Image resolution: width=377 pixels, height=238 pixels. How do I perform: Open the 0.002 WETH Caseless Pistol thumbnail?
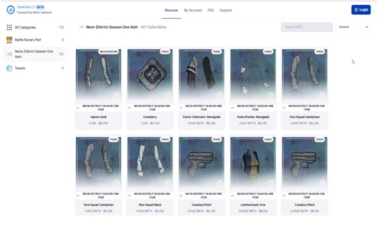[202, 162]
